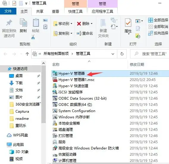Click the Pin to Quick Access icon
The height and width of the screenshot is (164, 169).
point(9,23)
